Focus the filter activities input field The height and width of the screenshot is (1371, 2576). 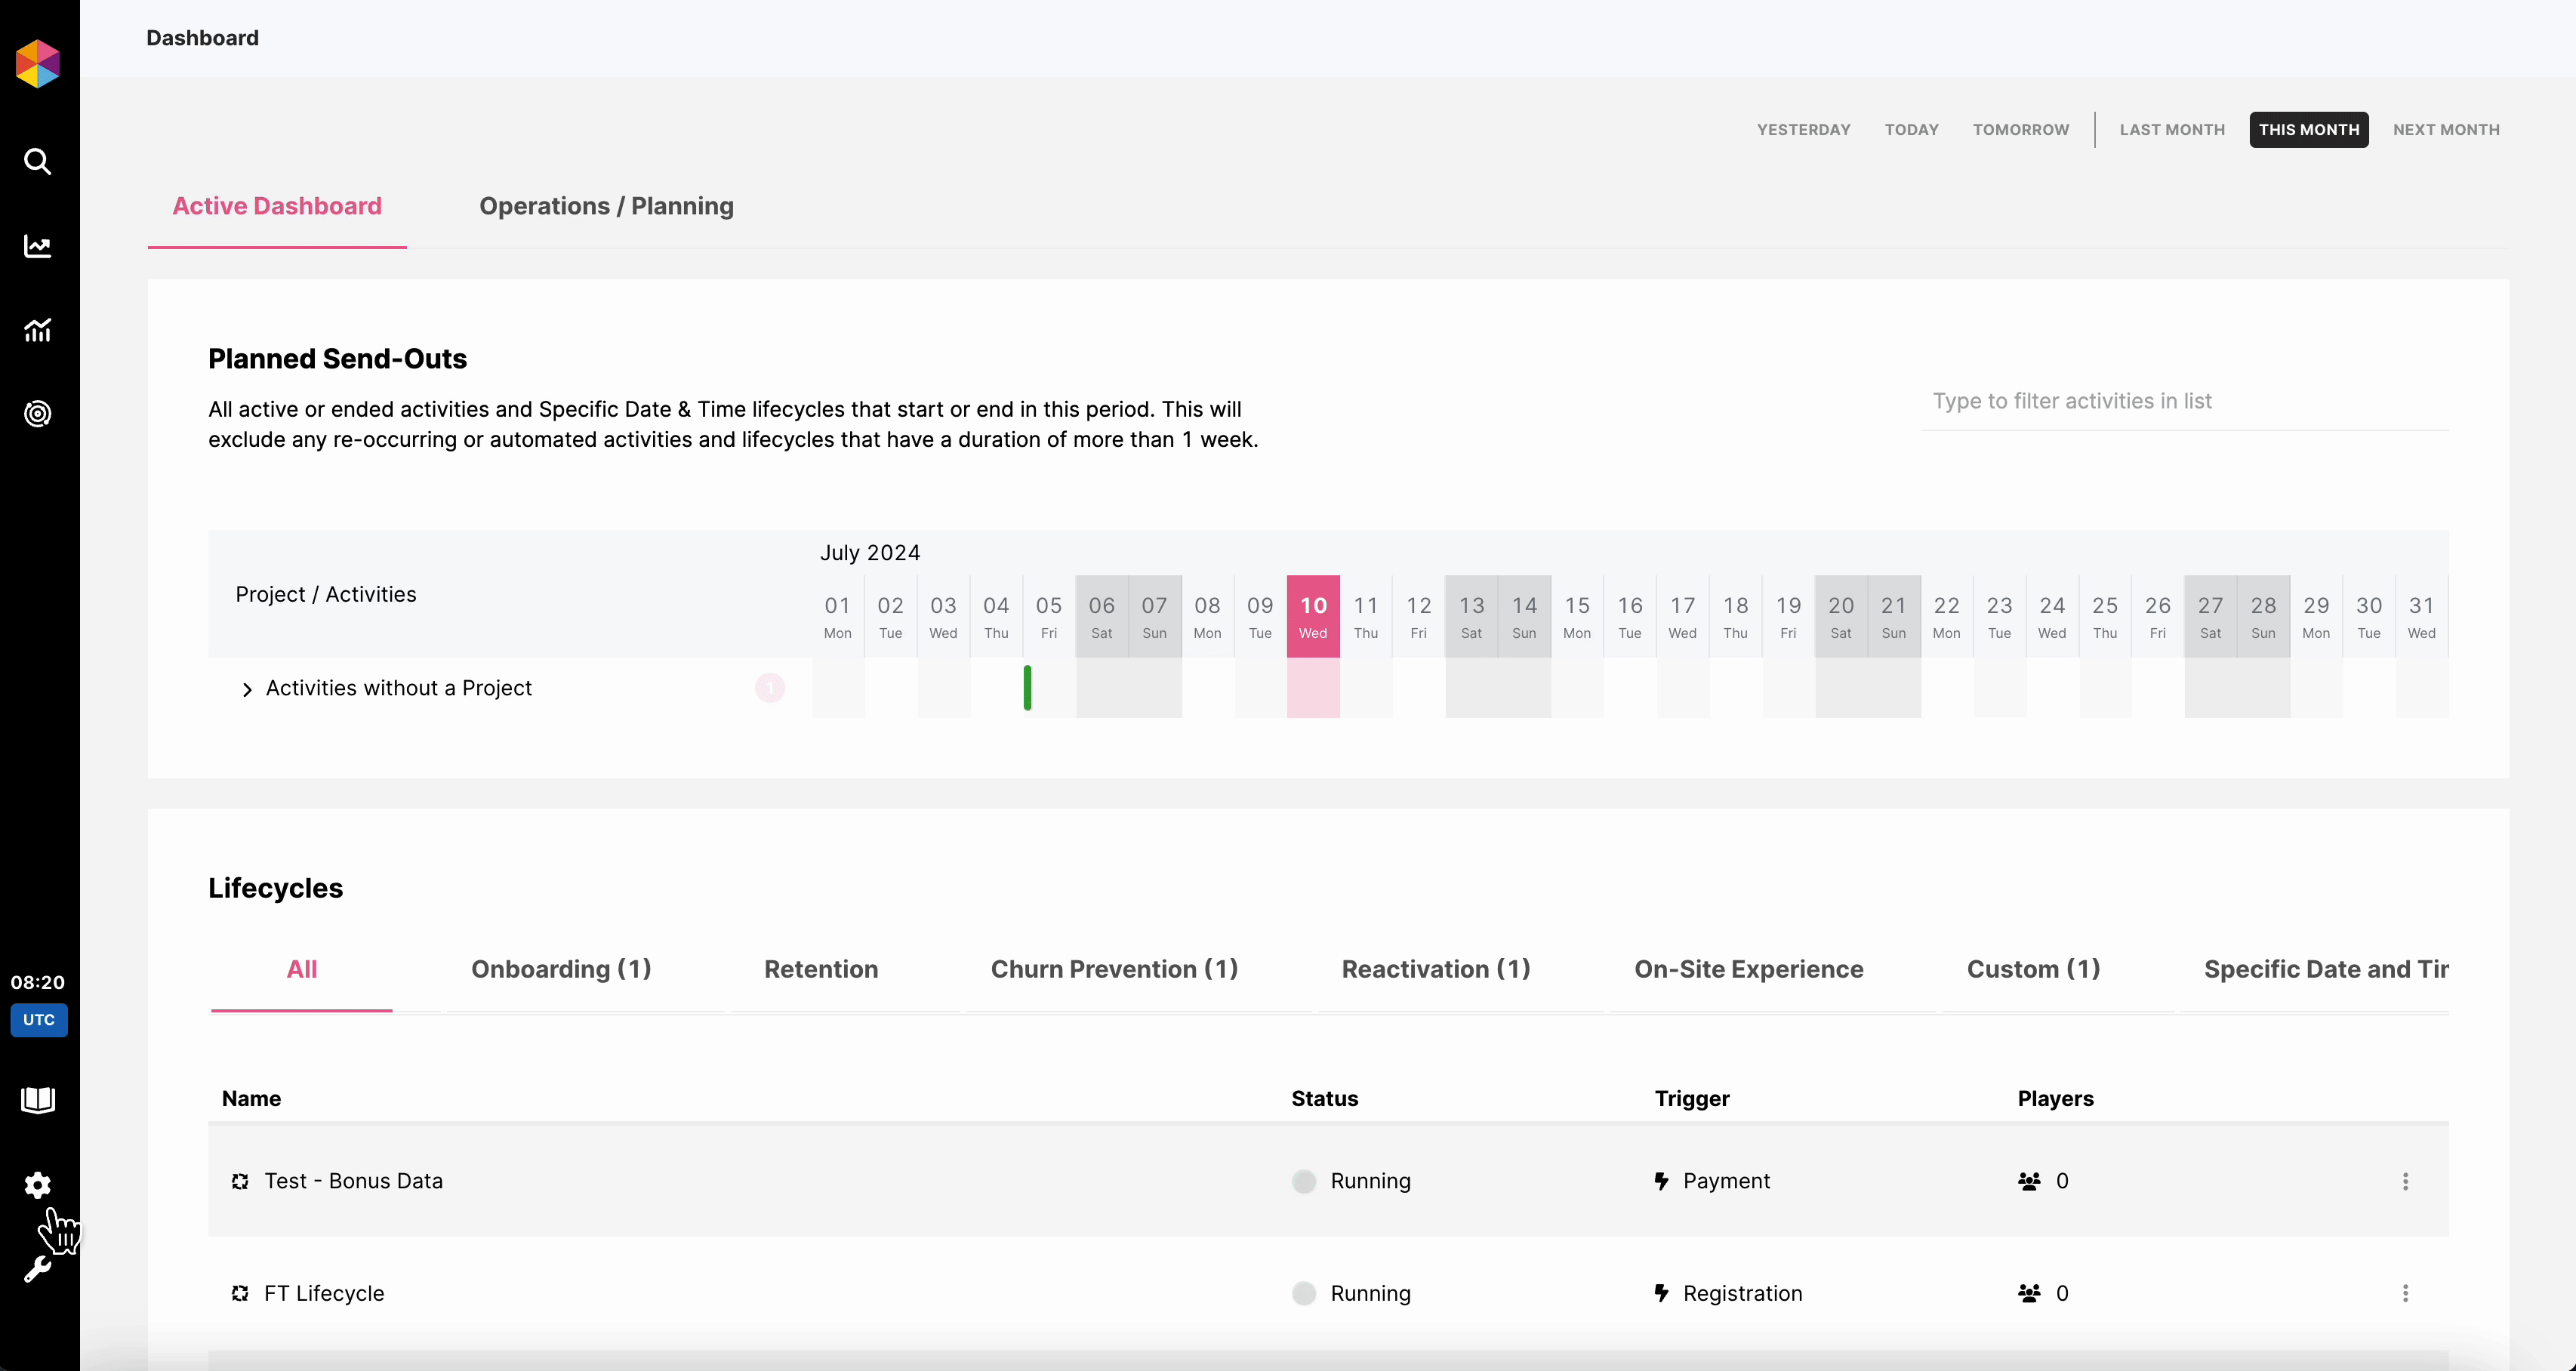(2184, 401)
